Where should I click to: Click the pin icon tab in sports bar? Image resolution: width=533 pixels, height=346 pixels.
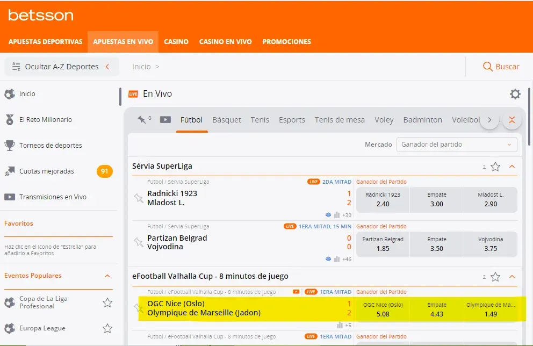pyautogui.click(x=142, y=119)
